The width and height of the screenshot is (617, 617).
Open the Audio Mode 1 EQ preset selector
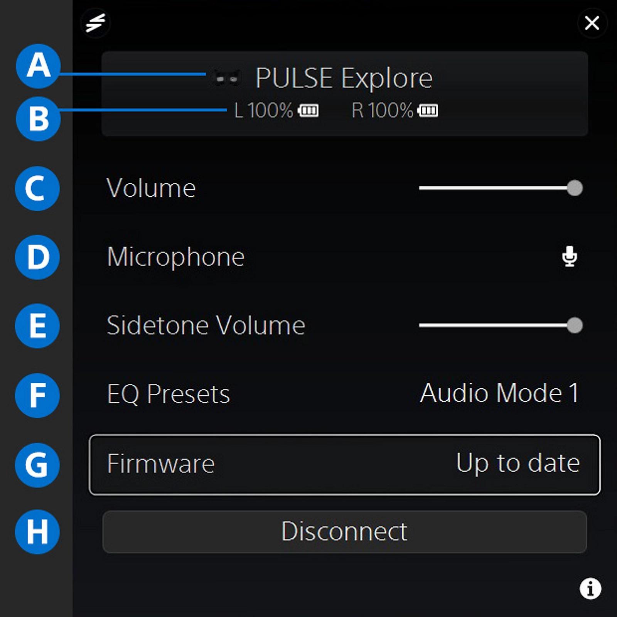pos(499,393)
